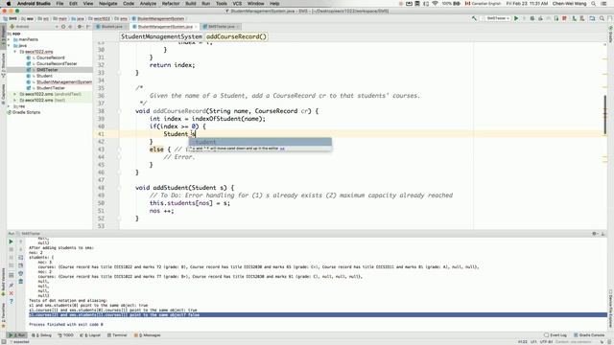This screenshot has width=614, height=345.
Task: Switch to the SMSTester.java editor tab
Action: pos(222,27)
